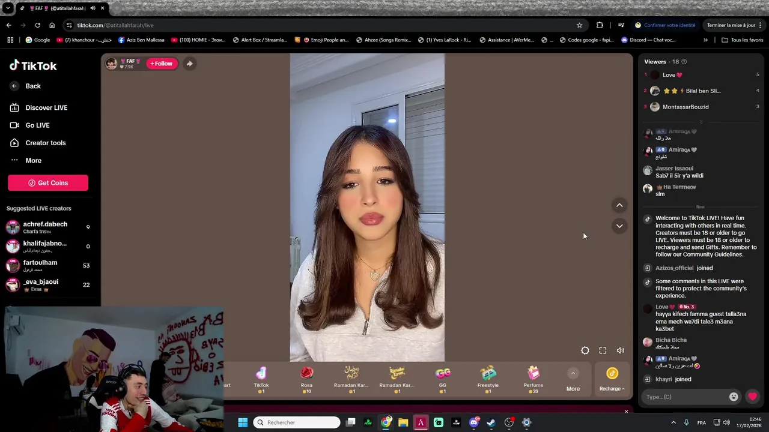This screenshot has height=432, width=769.
Task: Open the emoji picker in chat
Action: pyautogui.click(x=734, y=397)
